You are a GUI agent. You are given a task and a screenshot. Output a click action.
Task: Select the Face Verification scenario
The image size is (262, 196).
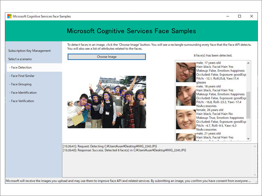tap(22, 101)
